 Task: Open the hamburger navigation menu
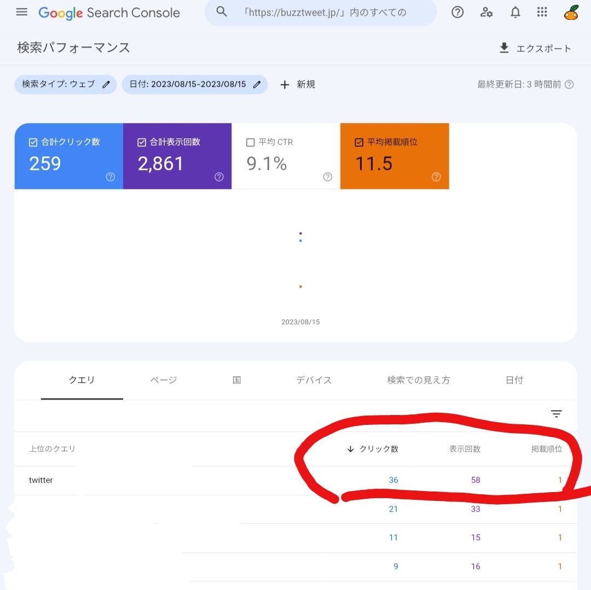pyautogui.click(x=22, y=12)
